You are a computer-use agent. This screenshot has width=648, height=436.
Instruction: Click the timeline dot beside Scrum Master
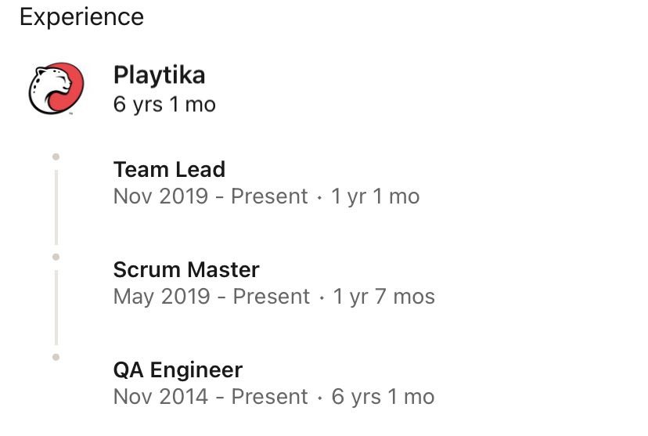pos(56,257)
